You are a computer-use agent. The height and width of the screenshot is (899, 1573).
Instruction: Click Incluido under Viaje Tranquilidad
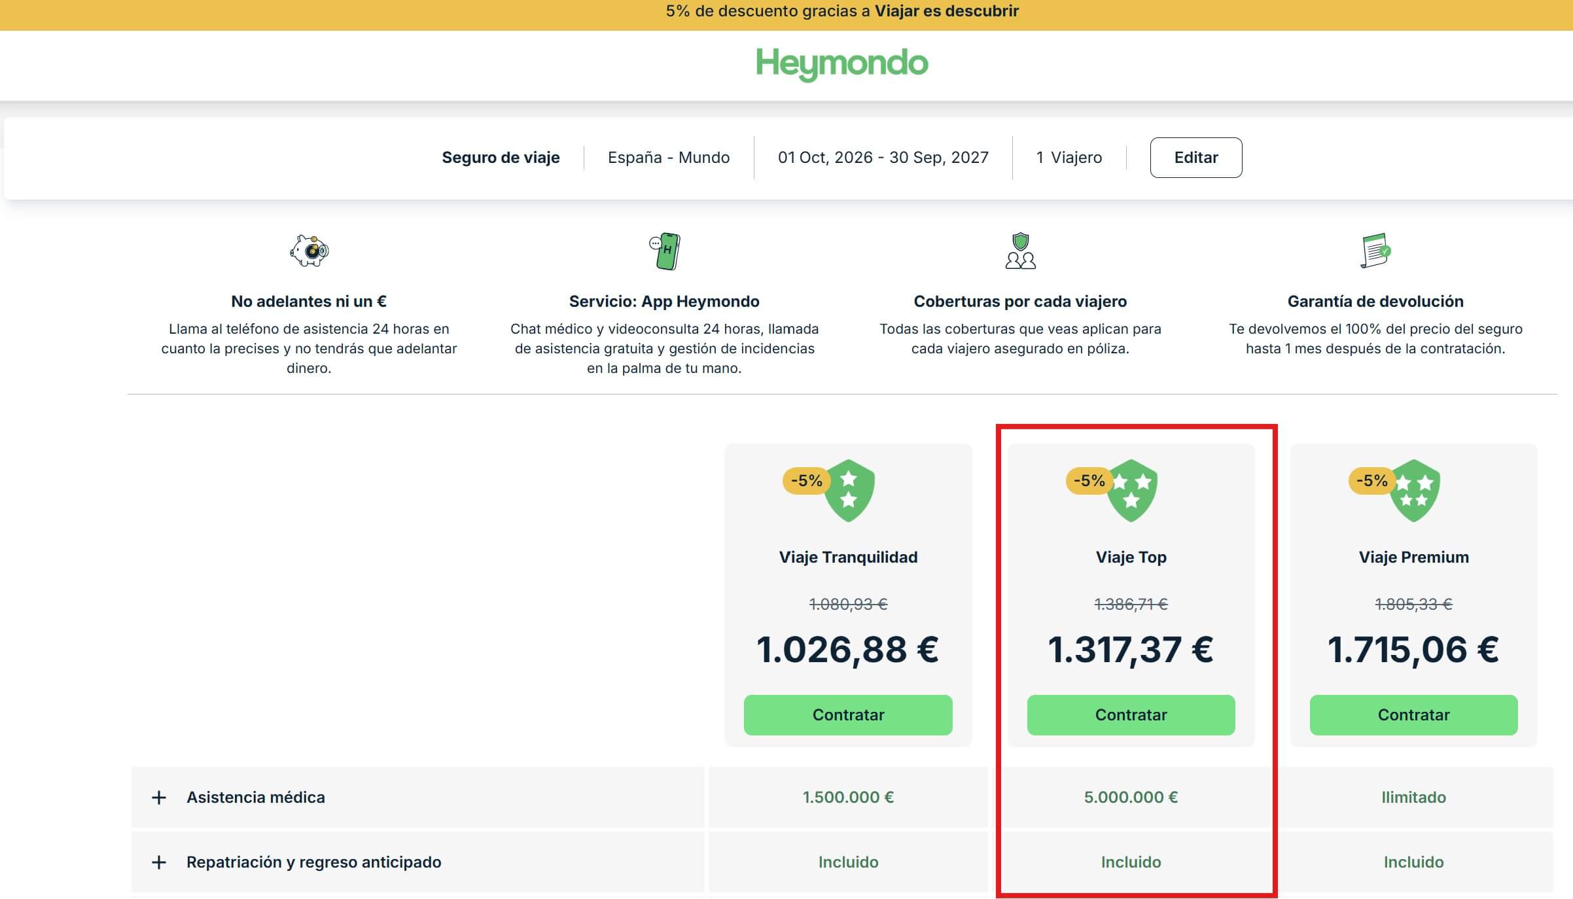click(848, 862)
